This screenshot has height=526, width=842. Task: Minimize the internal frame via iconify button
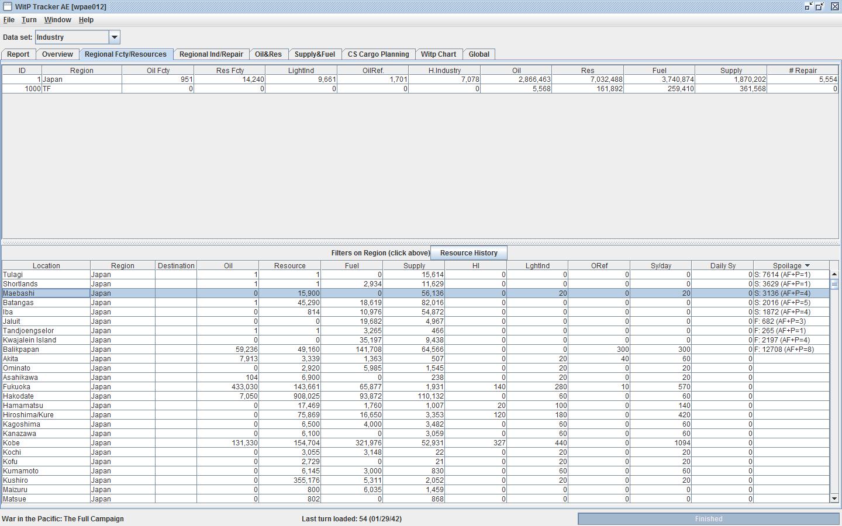coord(809,6)
